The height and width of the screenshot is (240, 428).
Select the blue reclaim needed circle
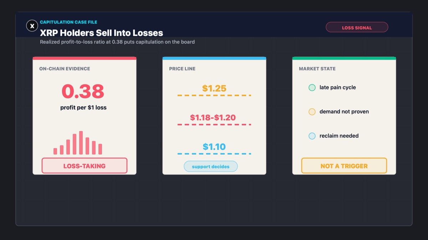coord(312,136)
